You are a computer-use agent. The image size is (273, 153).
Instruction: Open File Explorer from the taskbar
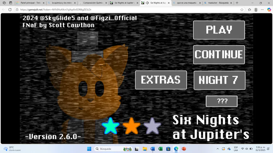pyautogui.click(x=145, y=149)
